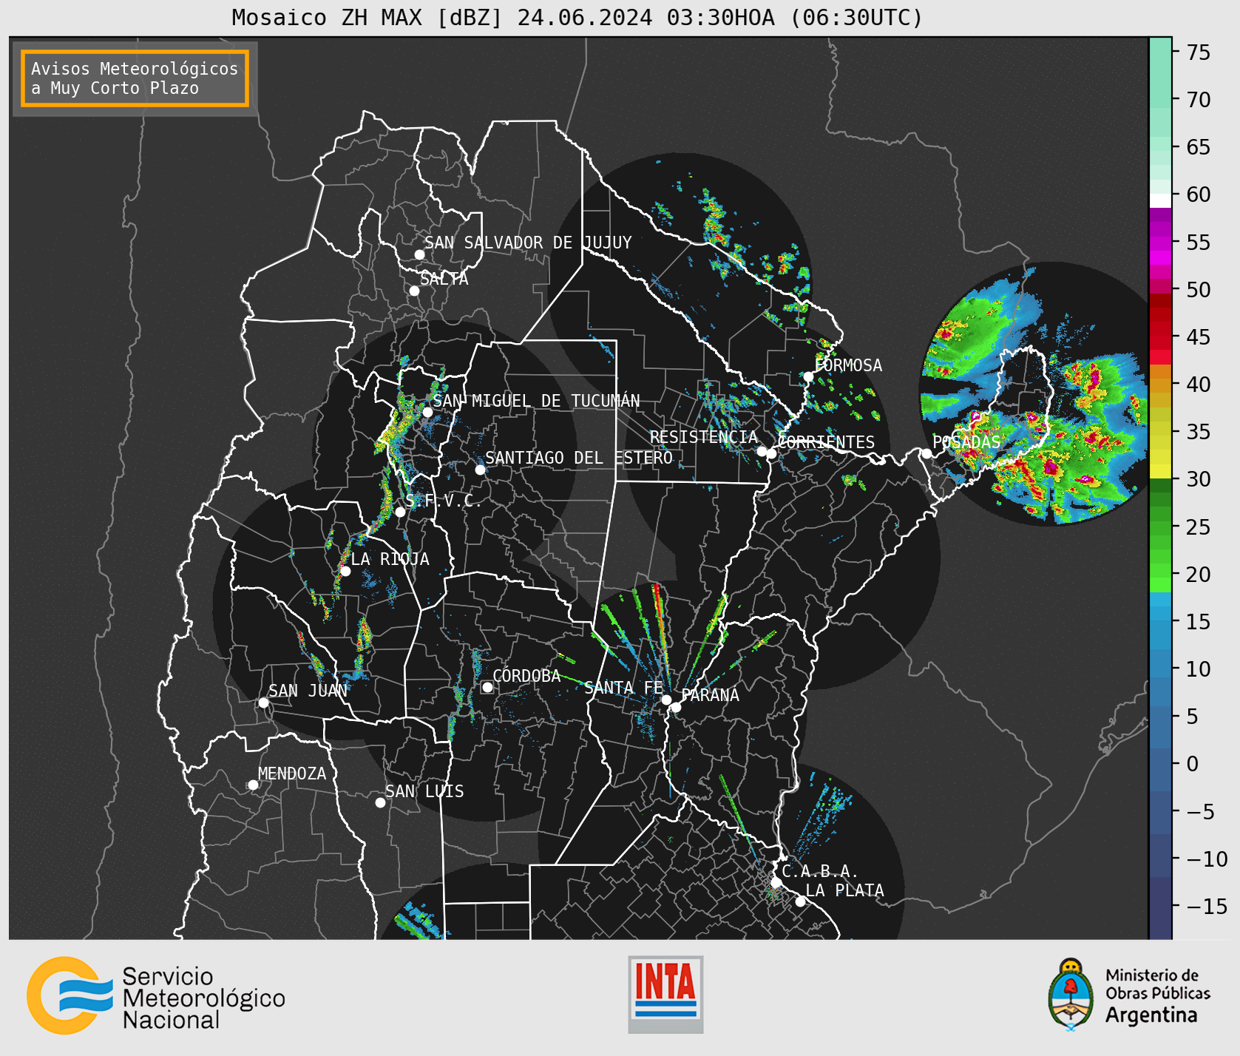Select the San Luis city marker
1240x1056 pixels.
pyautogui.click(x=380, y=802)
